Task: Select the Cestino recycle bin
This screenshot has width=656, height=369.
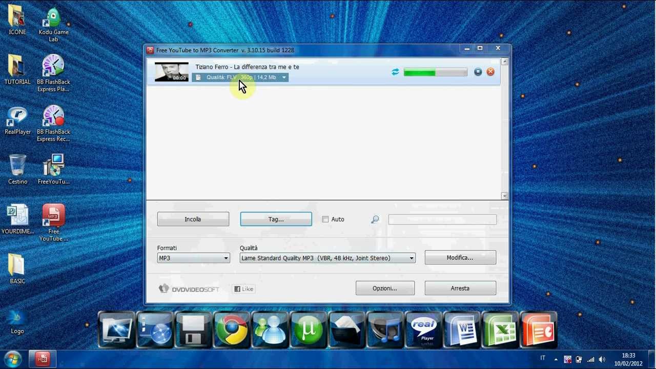Action: pos(17,169)
